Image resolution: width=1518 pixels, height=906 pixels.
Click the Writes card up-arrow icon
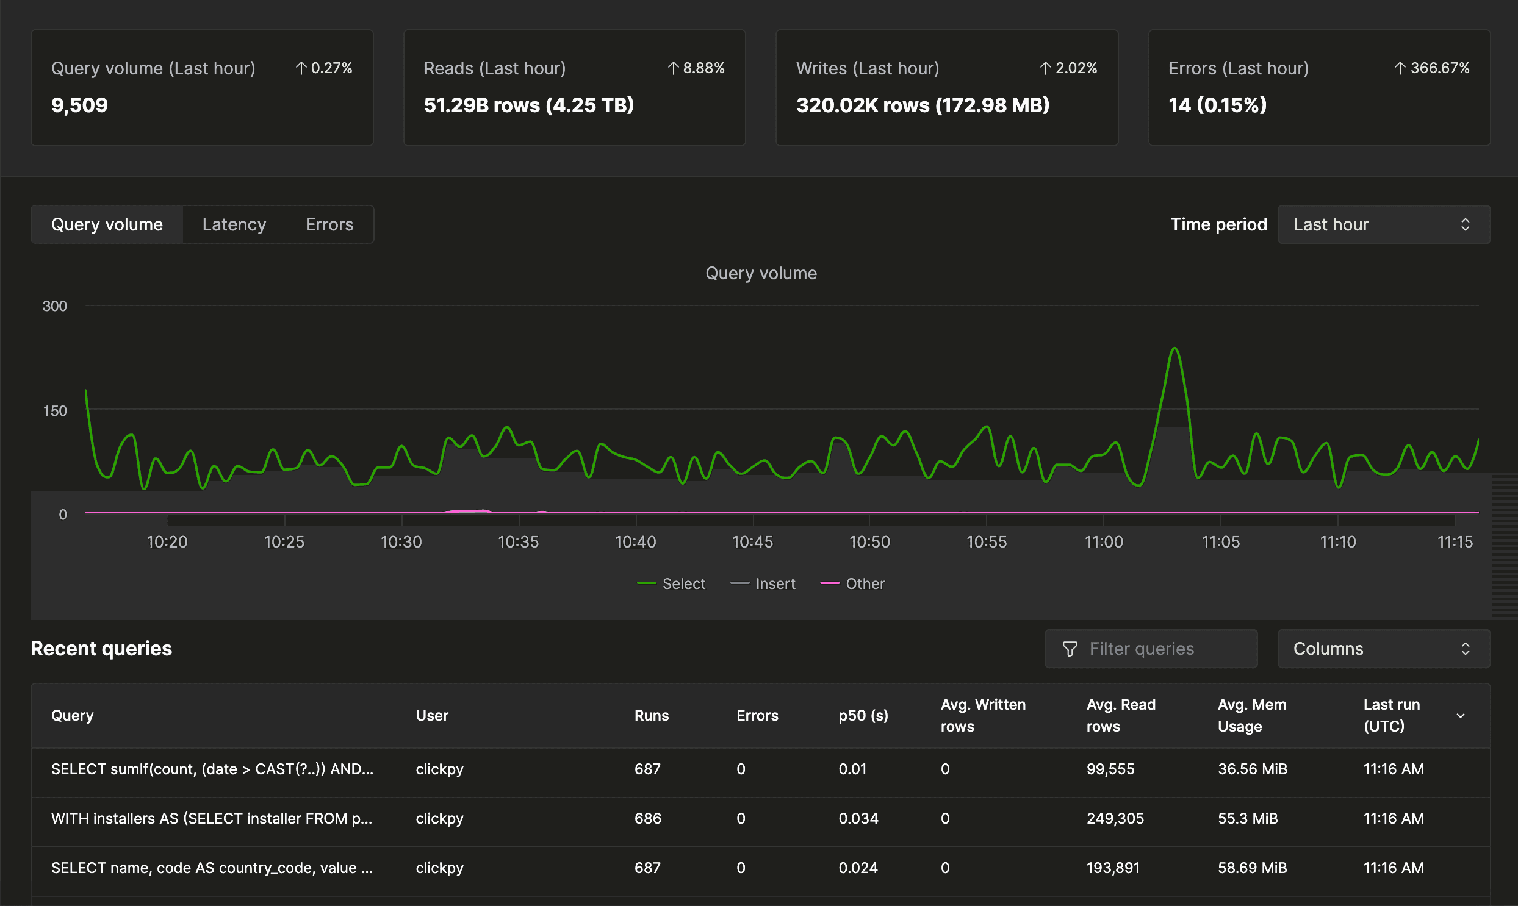click(x=1046, y=68)
